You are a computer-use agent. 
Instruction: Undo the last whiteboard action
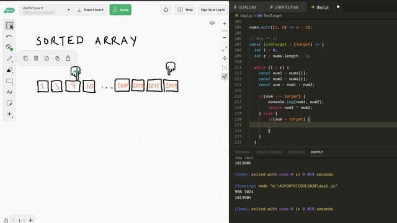coord(9,37)
